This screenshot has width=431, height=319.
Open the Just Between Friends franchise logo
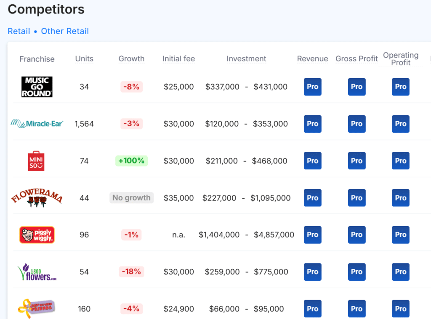pos(37,308)
